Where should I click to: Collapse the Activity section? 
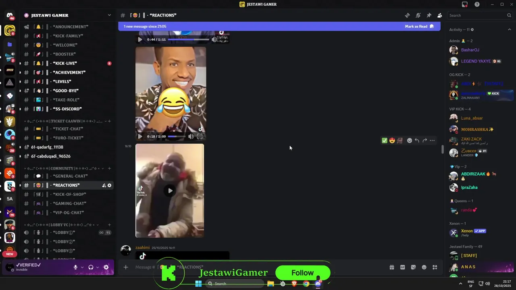510,29
